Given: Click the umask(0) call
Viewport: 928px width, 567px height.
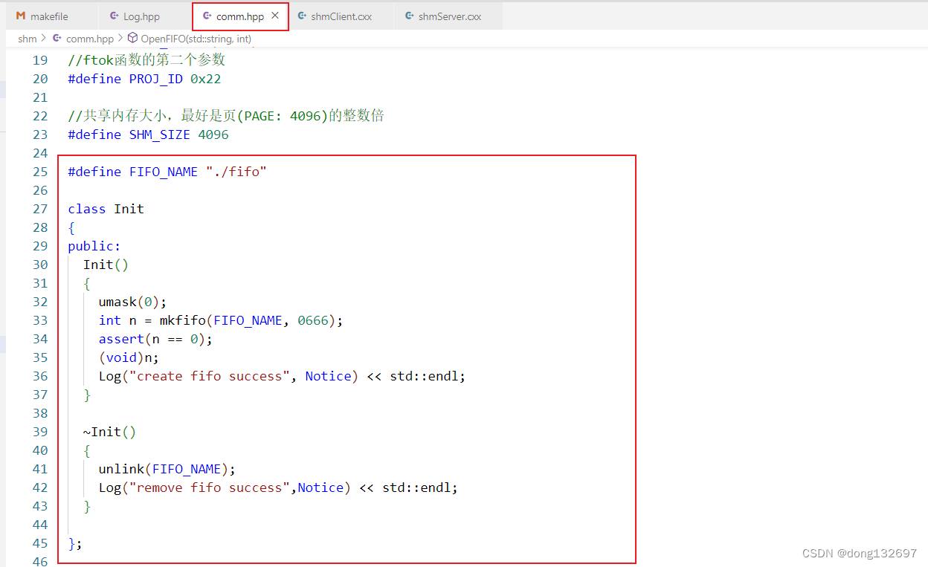Looking at the screenshot, I should 133,302.
